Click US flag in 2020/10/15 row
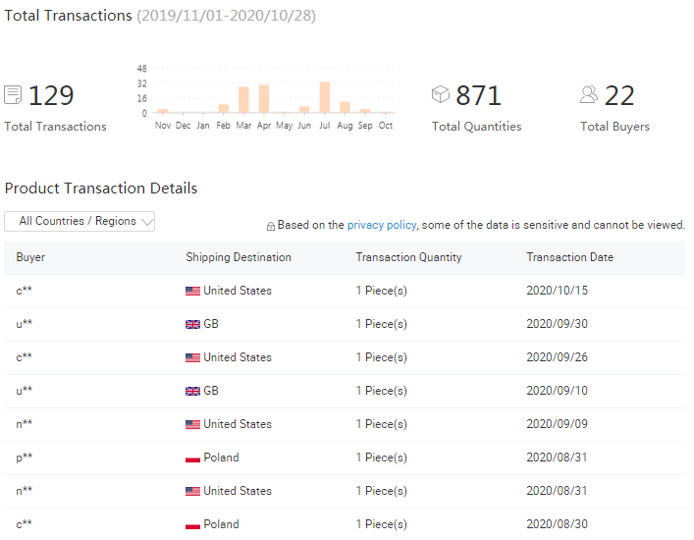 [192, 291]
